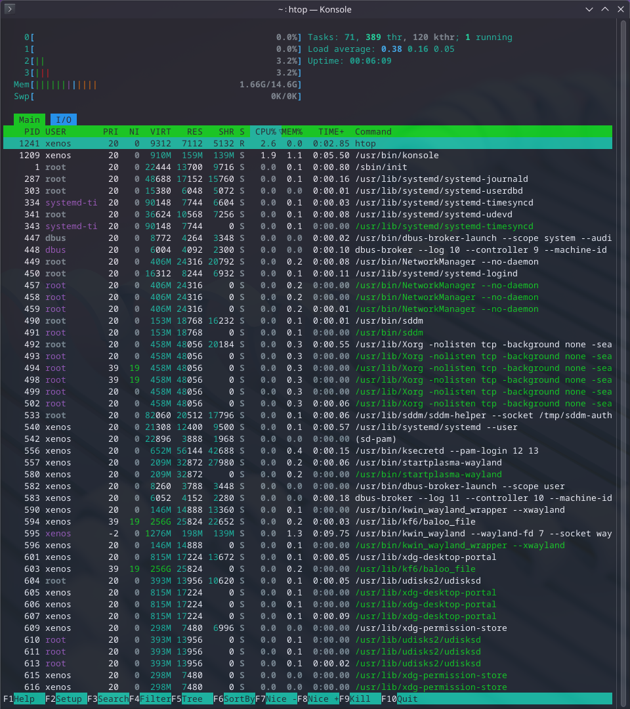Click the Swp usage meter
Viewport: 630px width, 709px height.
pos(157,97)
